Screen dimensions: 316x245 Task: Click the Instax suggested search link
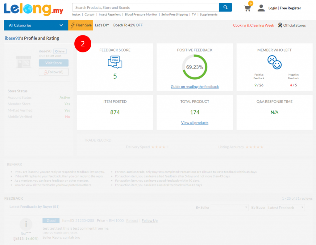[x=76, y=15]
